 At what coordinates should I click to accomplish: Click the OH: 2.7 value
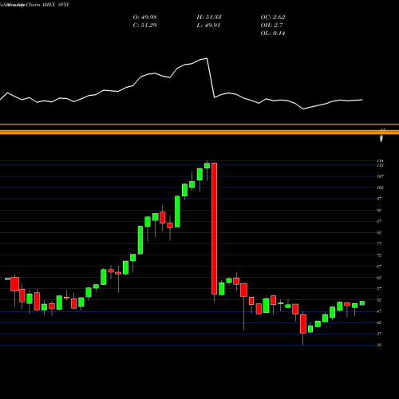click(271, 26)
